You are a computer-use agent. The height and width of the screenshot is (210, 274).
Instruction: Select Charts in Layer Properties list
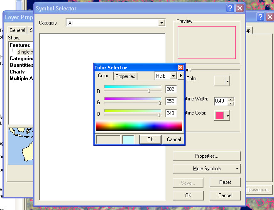[x=17, y=72]
